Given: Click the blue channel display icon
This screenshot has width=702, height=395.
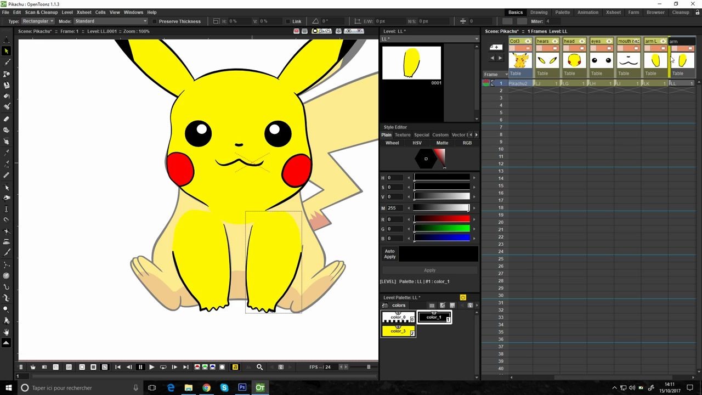Looking at the screenshot, I should [x=213, y=367].
